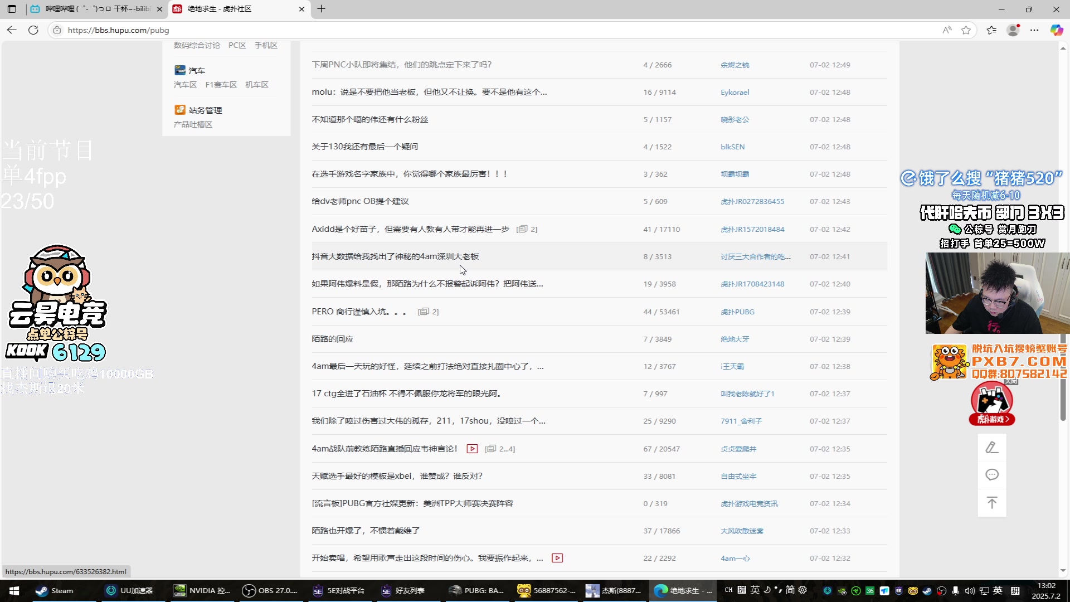The width and height of the screenshot is (1070, 602).
Task: Open OBS 27.0 from the taskbar
Action: click(x=270, y=590)
